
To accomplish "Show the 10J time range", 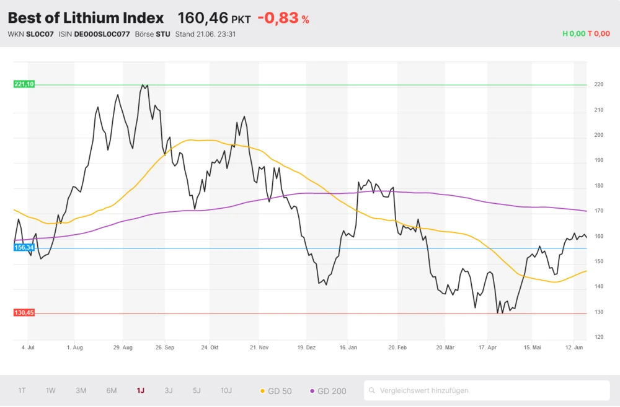I will click(x=226, y=390).
